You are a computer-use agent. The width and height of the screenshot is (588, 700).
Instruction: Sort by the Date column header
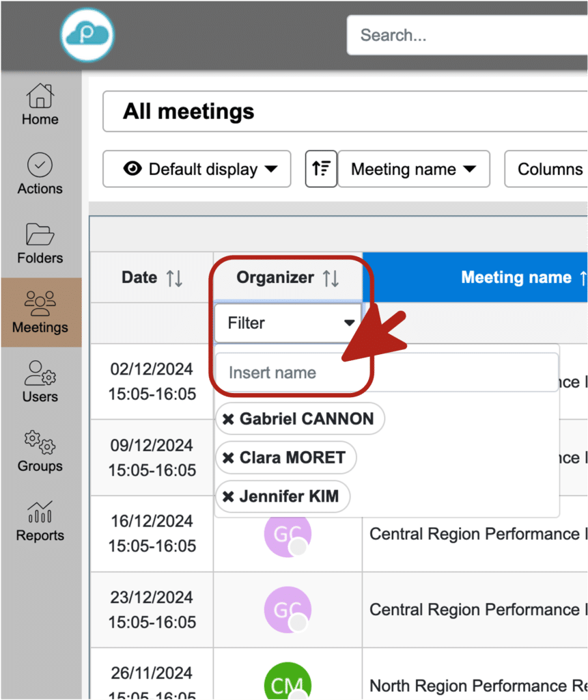click(152, 278)
